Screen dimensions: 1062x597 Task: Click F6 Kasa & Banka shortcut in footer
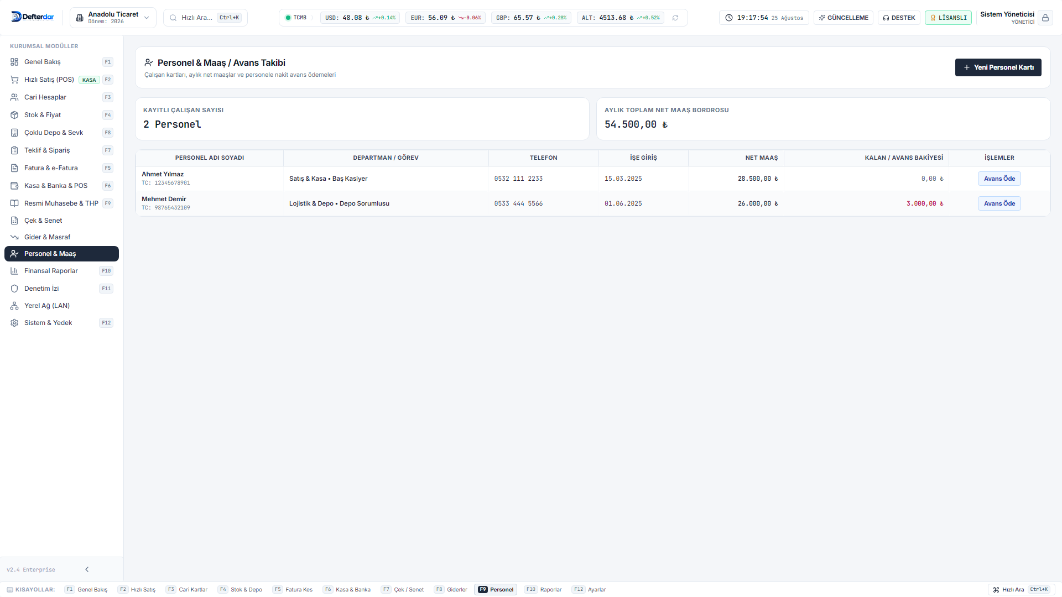(347, 590)
